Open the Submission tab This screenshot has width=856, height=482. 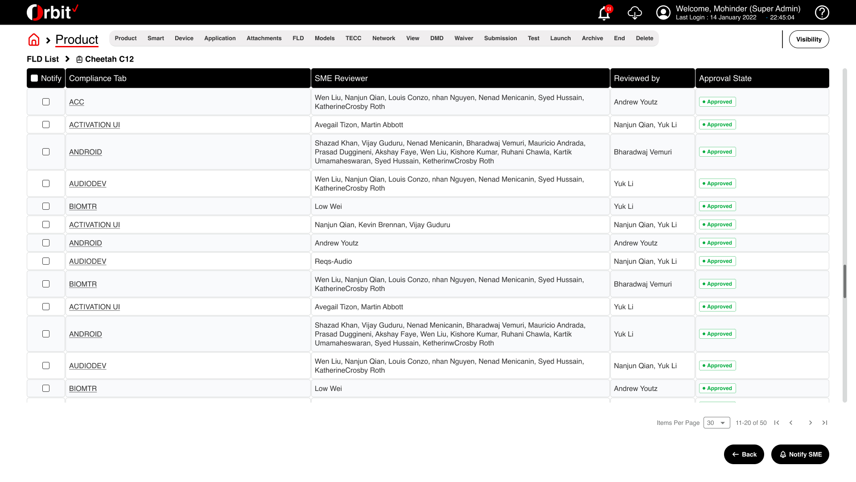tap(501, 38)
